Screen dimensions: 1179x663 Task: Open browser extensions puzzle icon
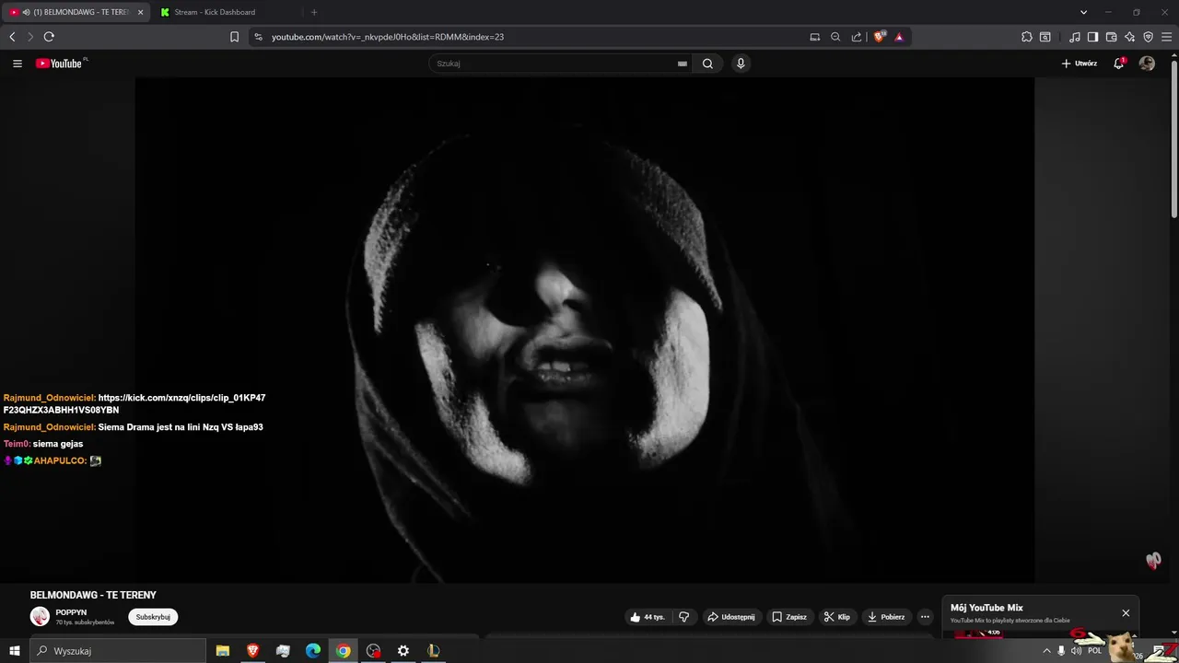click(1027, 37)
